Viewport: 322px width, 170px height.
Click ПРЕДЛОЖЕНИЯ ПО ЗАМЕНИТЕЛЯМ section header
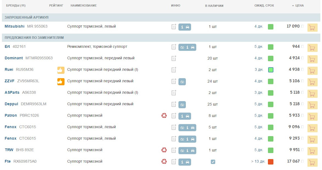pos(161,38)
